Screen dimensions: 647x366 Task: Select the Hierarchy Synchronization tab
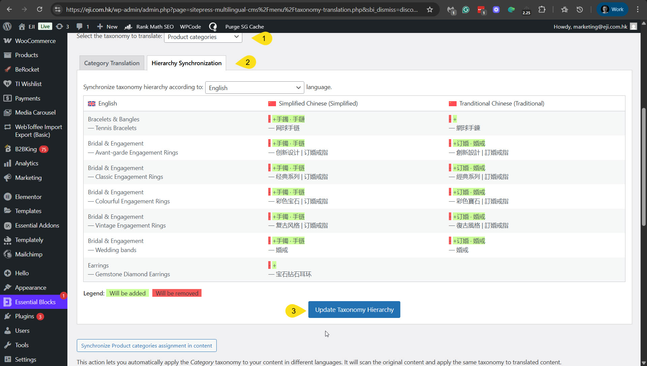[186, 63]
